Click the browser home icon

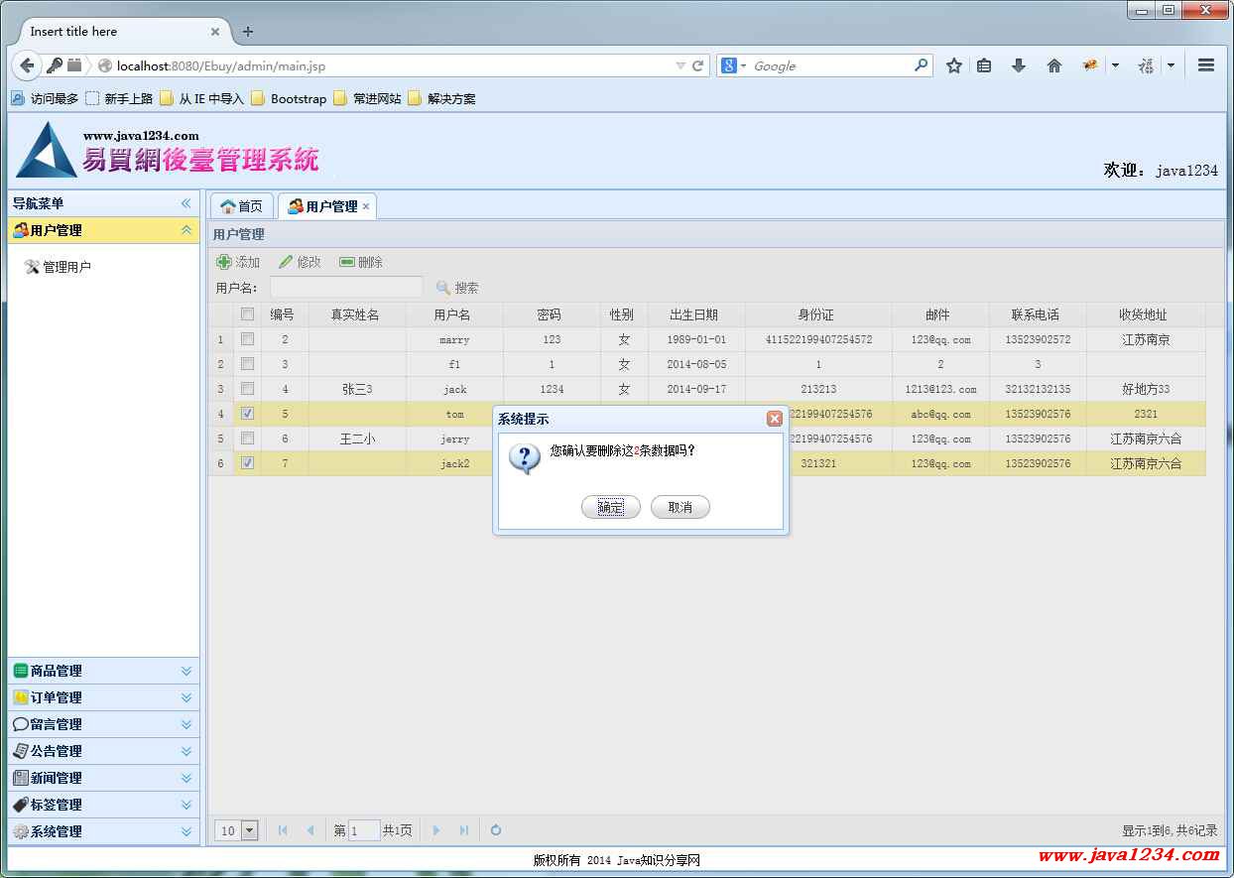tap(1053, 65)
